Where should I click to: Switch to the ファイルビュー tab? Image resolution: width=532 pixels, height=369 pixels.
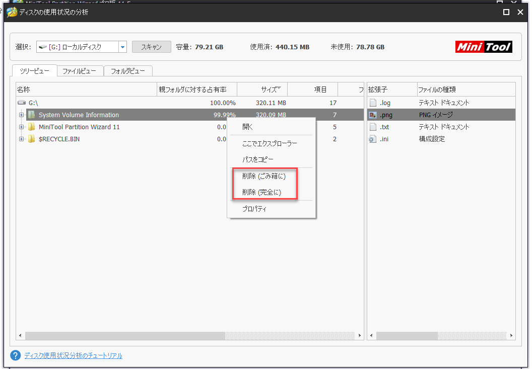(x=80, y=71)
